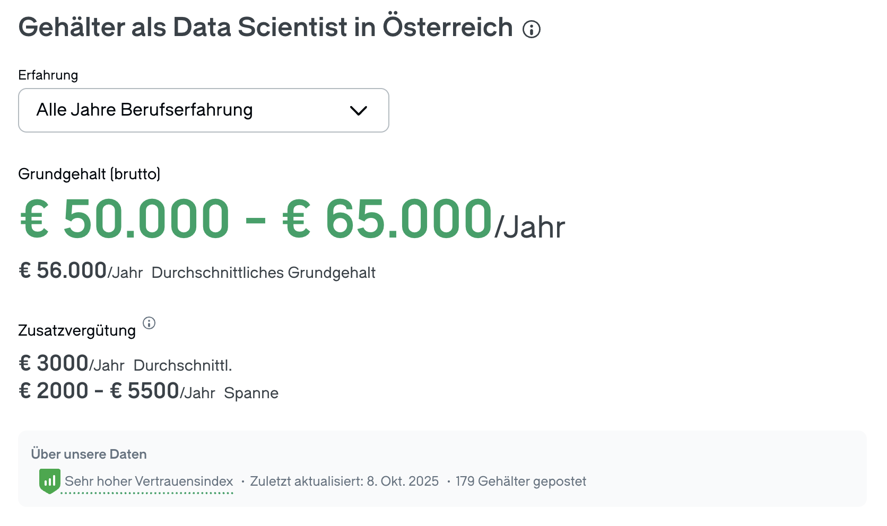
Task: Click the Über unsere Daten heading
Action: coord(89,454)
